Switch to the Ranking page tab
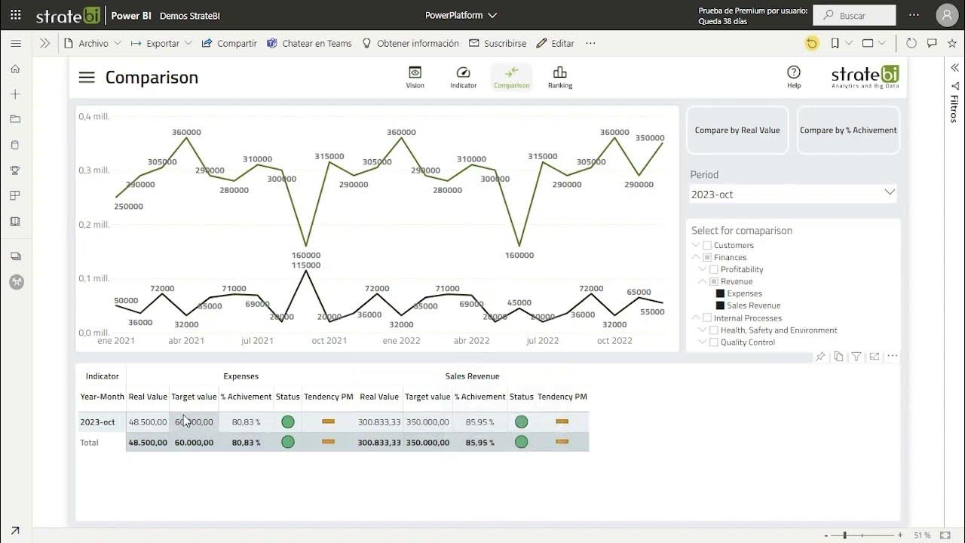The image size is (965, 543). click(560, 77)
